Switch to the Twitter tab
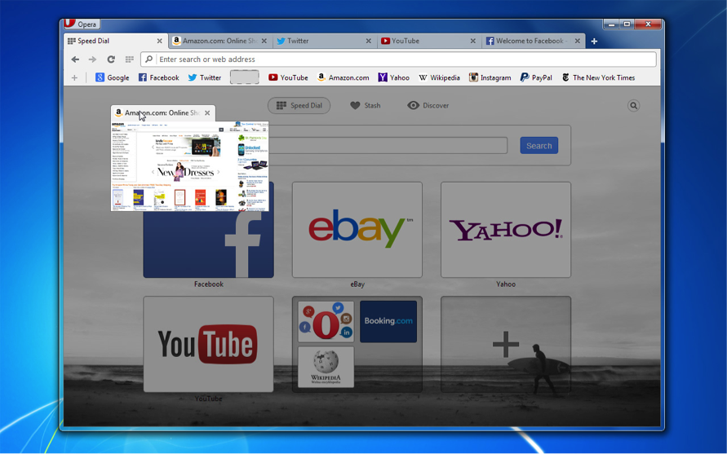The height and width of the screenshot is (454, 727). coord(324,41)
